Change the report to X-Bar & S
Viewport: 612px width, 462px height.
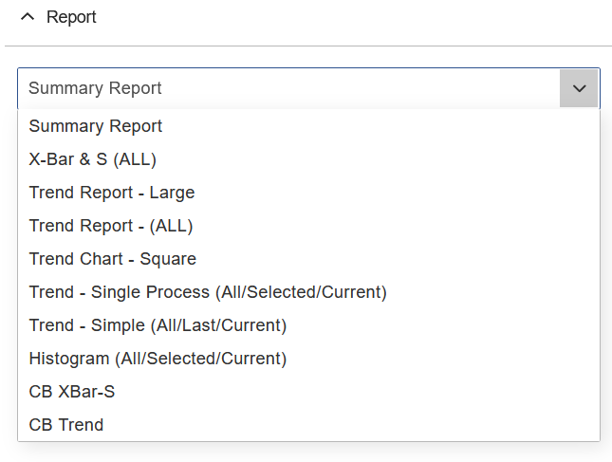(x=93, y=159)
